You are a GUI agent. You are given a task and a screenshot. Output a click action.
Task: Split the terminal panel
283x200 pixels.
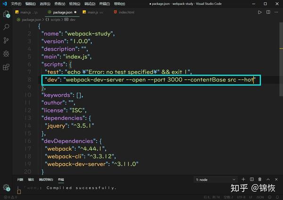(x=252, y=179)
